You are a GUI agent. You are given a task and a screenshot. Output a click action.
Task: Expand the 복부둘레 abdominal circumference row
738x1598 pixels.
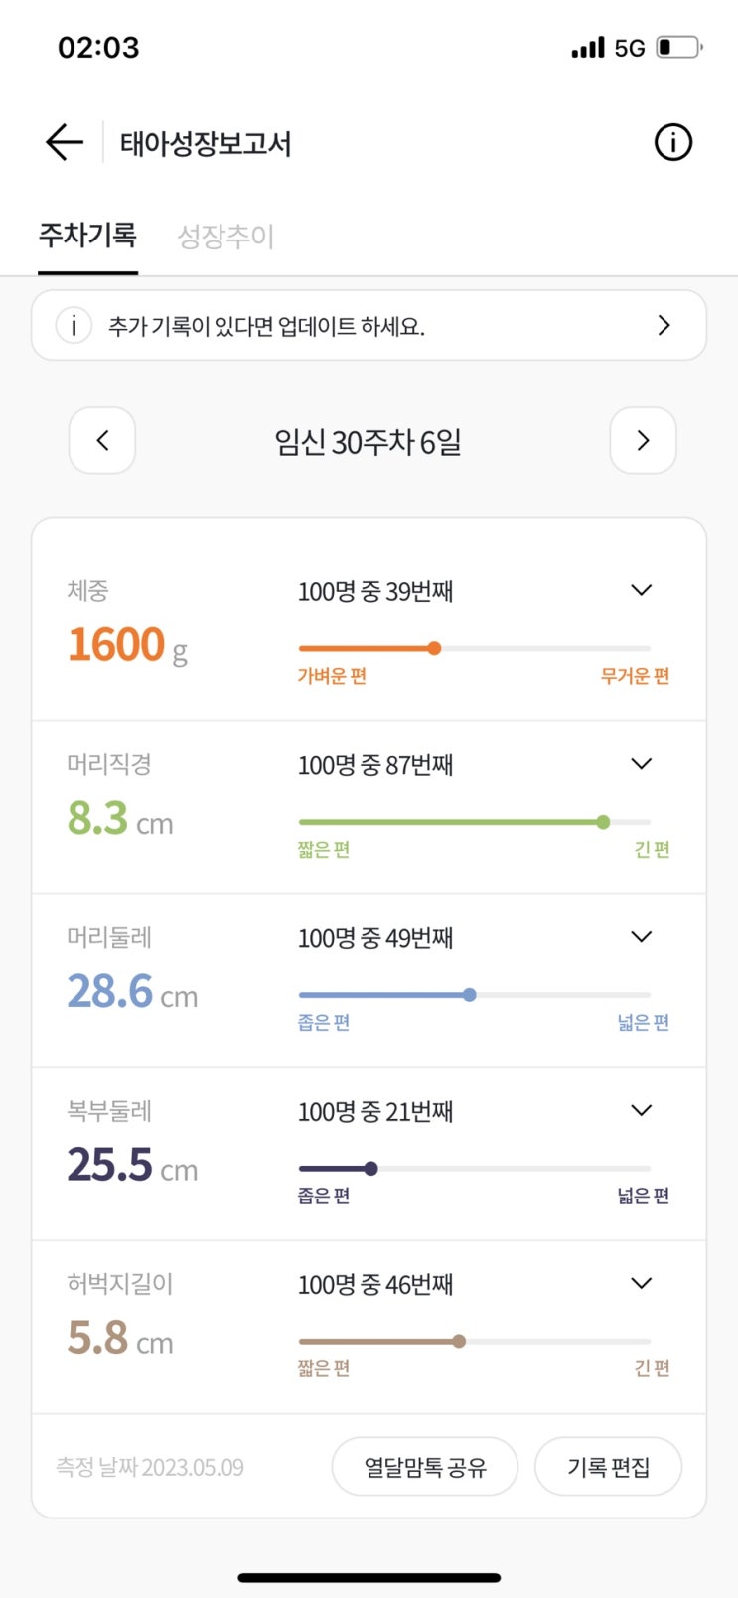[x=642, y=1110]
